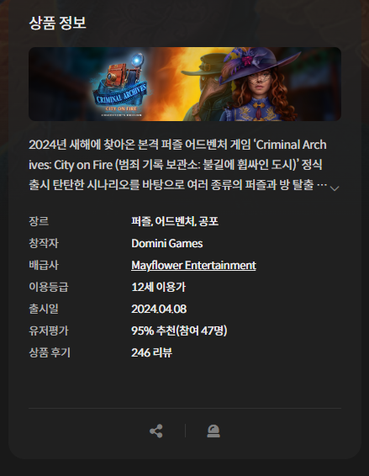Expand the truncated product description

pyautogui.click(x=335, y=188)
